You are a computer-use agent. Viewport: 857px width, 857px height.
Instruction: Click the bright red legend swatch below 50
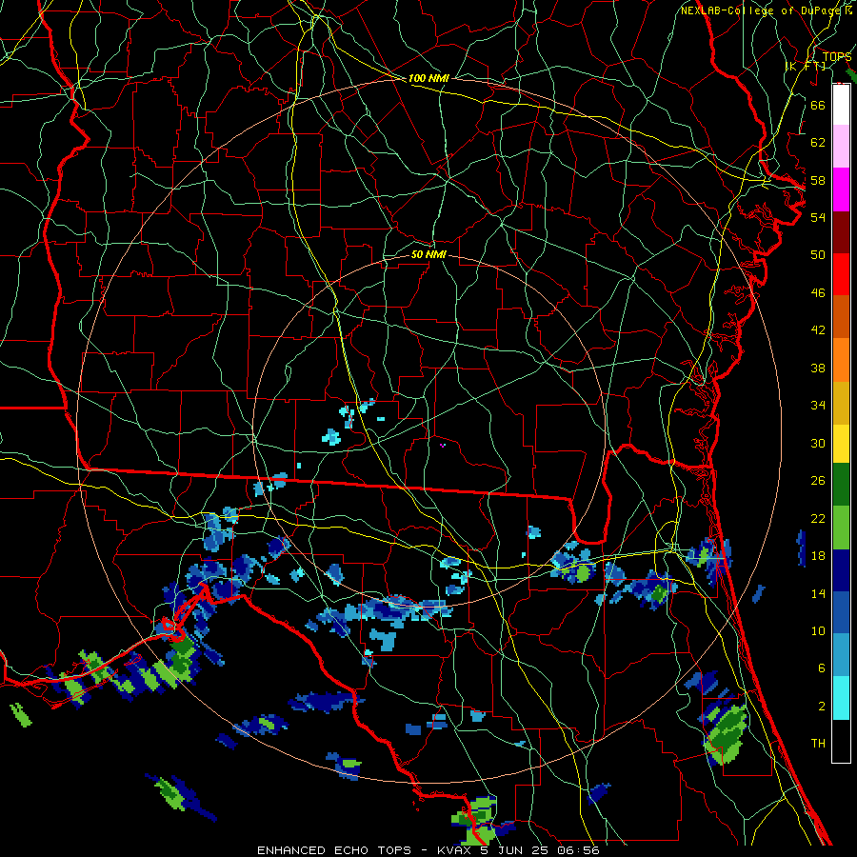[x=841, y=274]
